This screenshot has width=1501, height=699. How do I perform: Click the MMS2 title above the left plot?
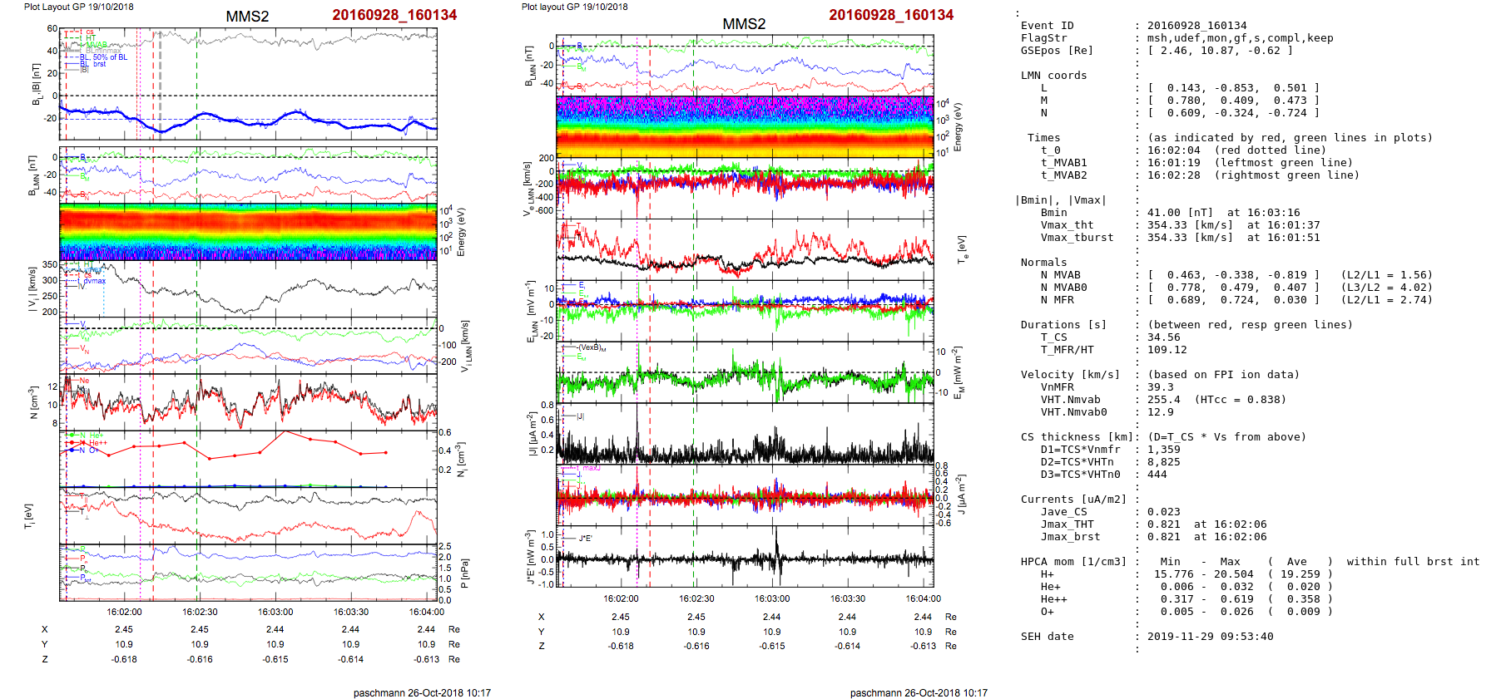pos(247,17)
